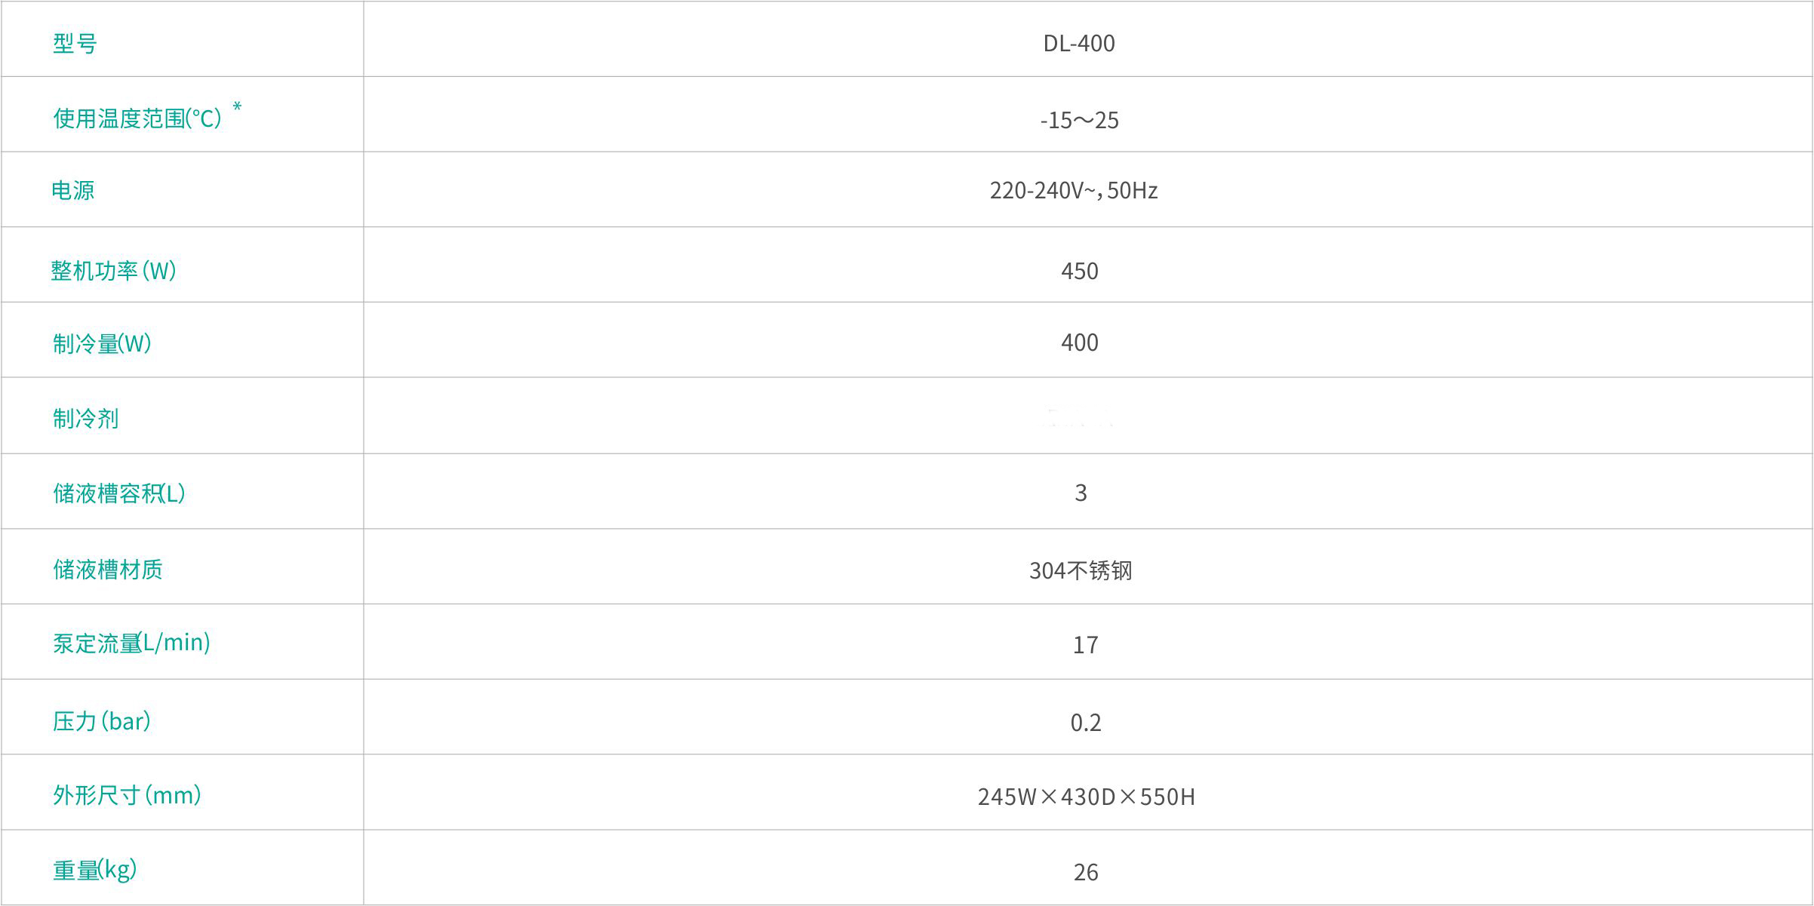Click the 压力(bar) row label
The height and width of the screenshot is (906, 1814).
[x=101, y=721]
